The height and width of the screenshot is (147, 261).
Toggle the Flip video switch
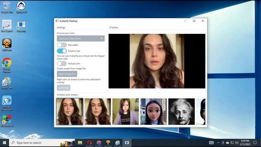tap(62, 45)
